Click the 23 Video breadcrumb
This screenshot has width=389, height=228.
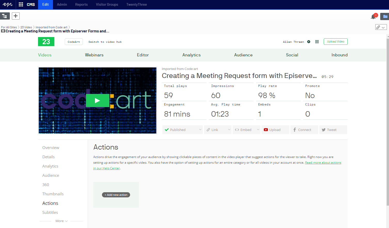click(26, 27)
